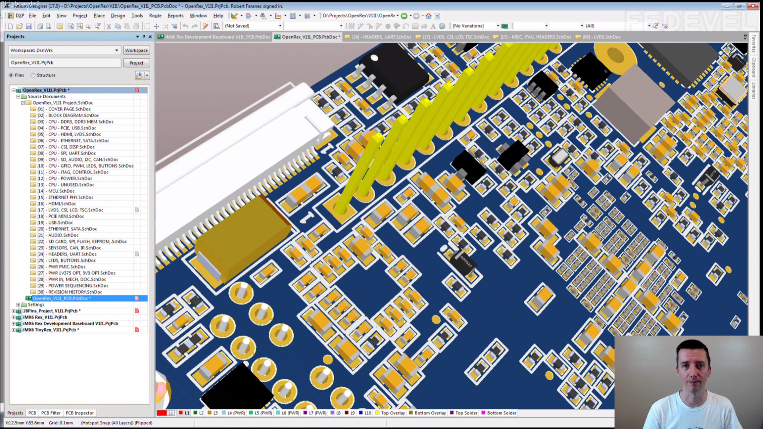Click the Open document folder icon

tap(19, 26)
